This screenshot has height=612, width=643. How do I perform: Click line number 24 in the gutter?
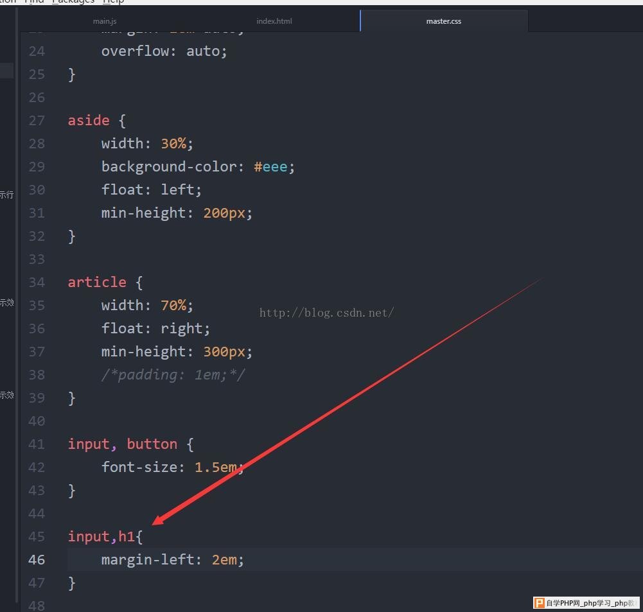click(x=37, y=51)
